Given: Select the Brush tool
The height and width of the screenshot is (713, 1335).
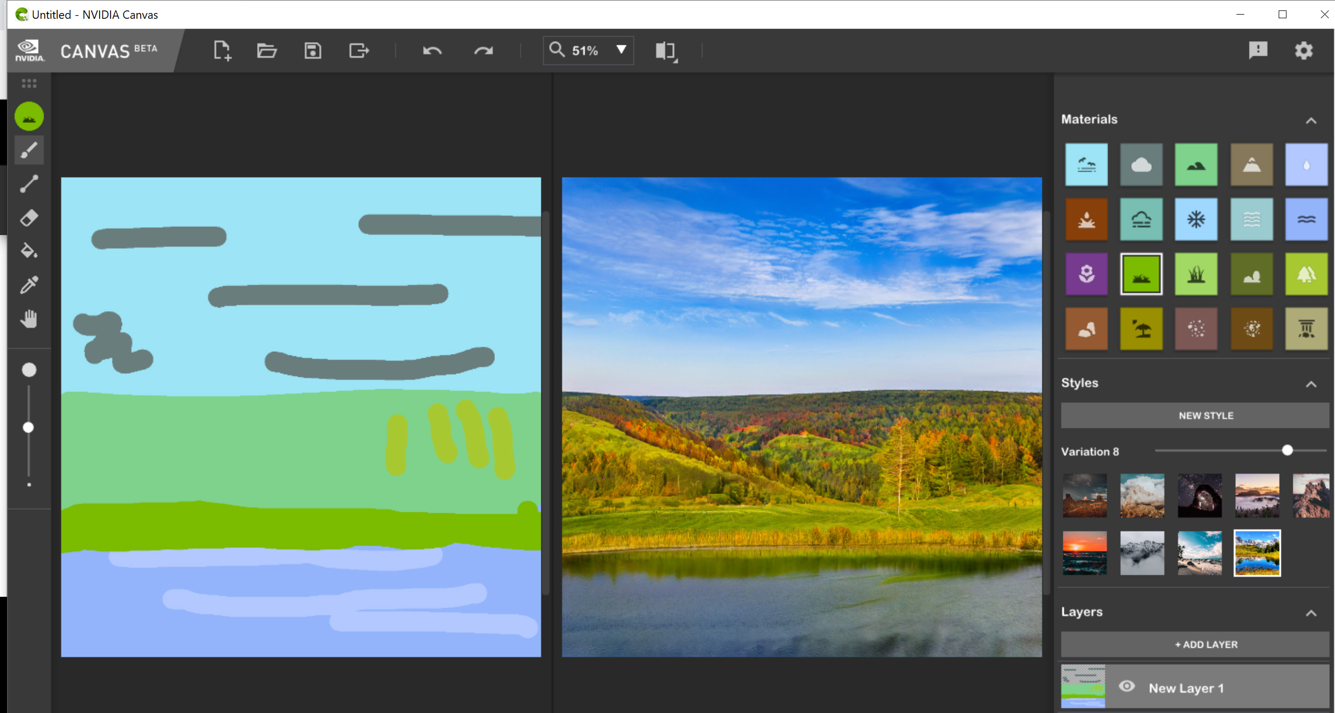Looking at the screenshot, I should coord(29,151).
